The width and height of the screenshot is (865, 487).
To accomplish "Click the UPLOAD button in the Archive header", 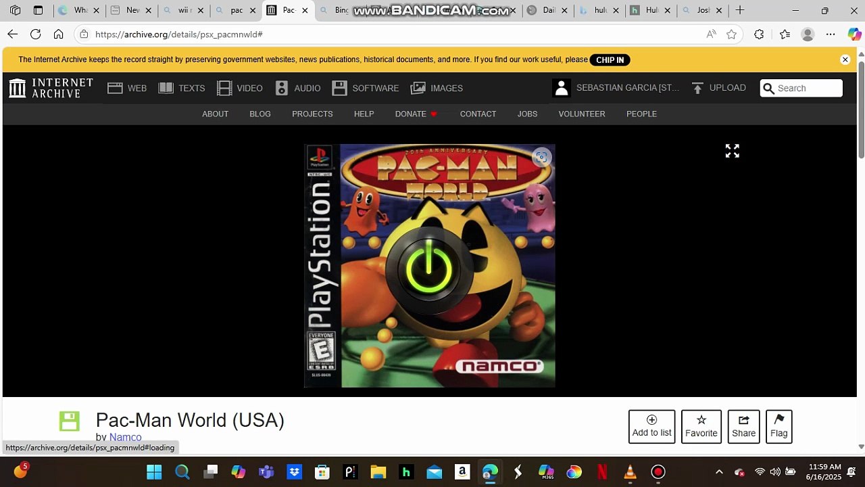I will [718, 88].
